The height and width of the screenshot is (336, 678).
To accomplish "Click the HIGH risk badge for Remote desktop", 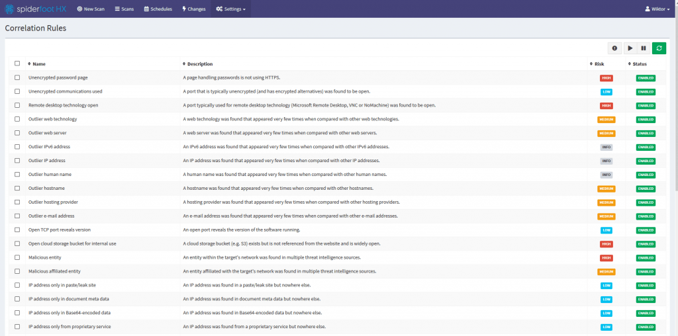I will [x=606, y=106].
